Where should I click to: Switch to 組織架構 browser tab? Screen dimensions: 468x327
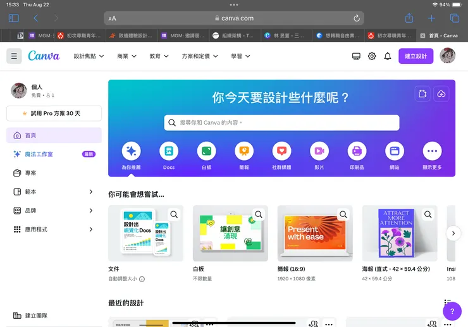click(235, 35)
